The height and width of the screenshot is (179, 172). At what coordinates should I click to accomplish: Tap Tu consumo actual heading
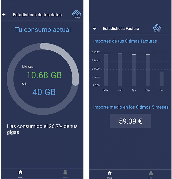tap(43, 30)
